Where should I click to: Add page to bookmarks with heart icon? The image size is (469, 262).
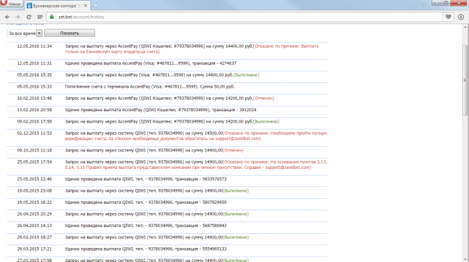(x=448, y=17)
